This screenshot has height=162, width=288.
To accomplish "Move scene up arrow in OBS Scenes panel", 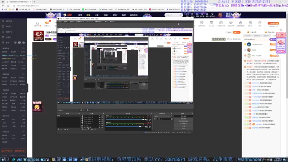I will [x=65, y=129].
